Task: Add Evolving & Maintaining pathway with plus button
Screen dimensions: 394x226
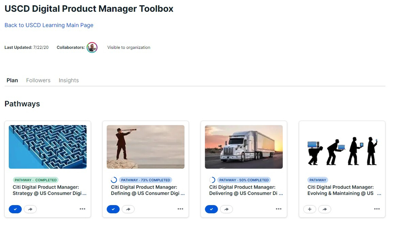Action: pos(310,209)
